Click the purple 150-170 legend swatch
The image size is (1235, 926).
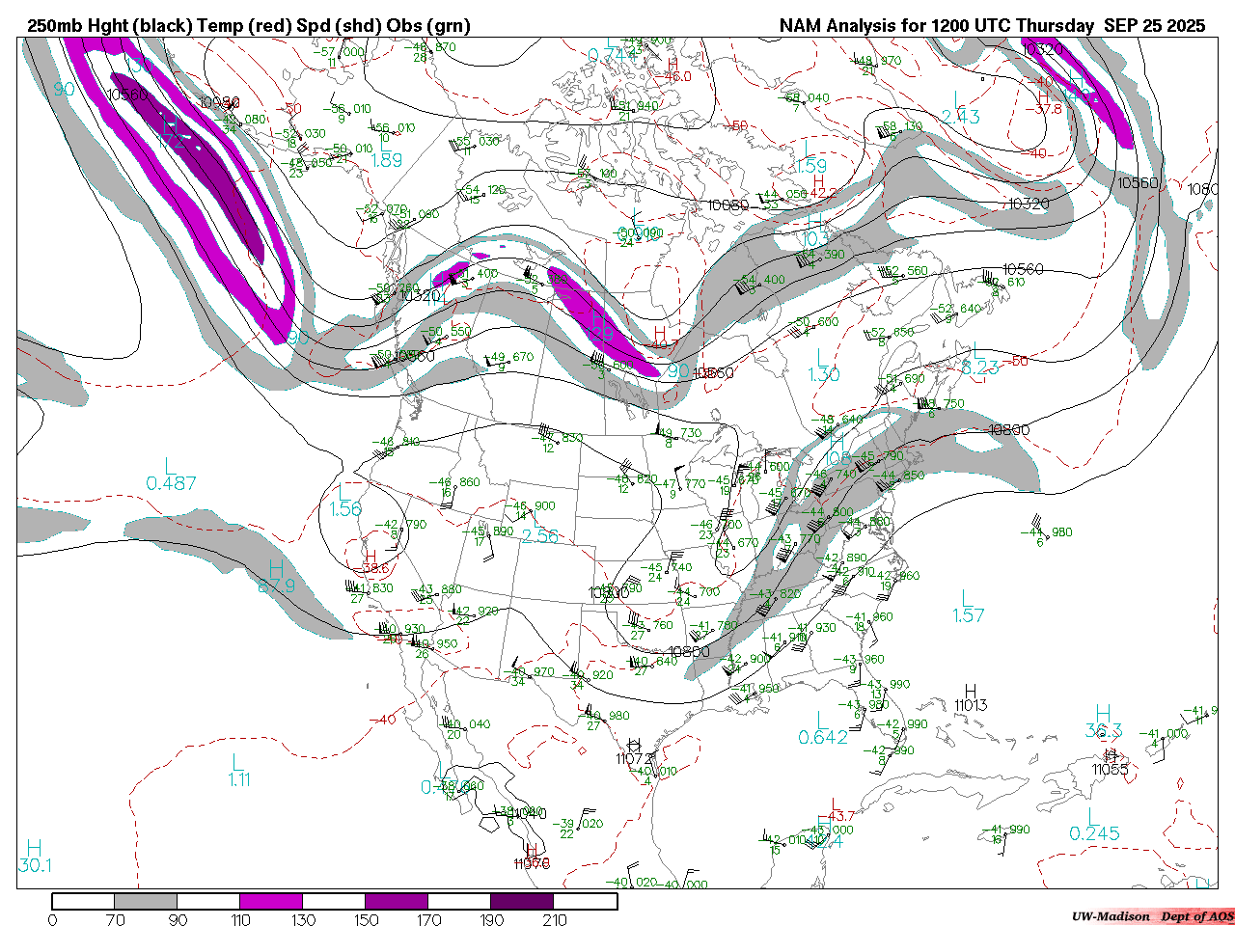[397, 902]
